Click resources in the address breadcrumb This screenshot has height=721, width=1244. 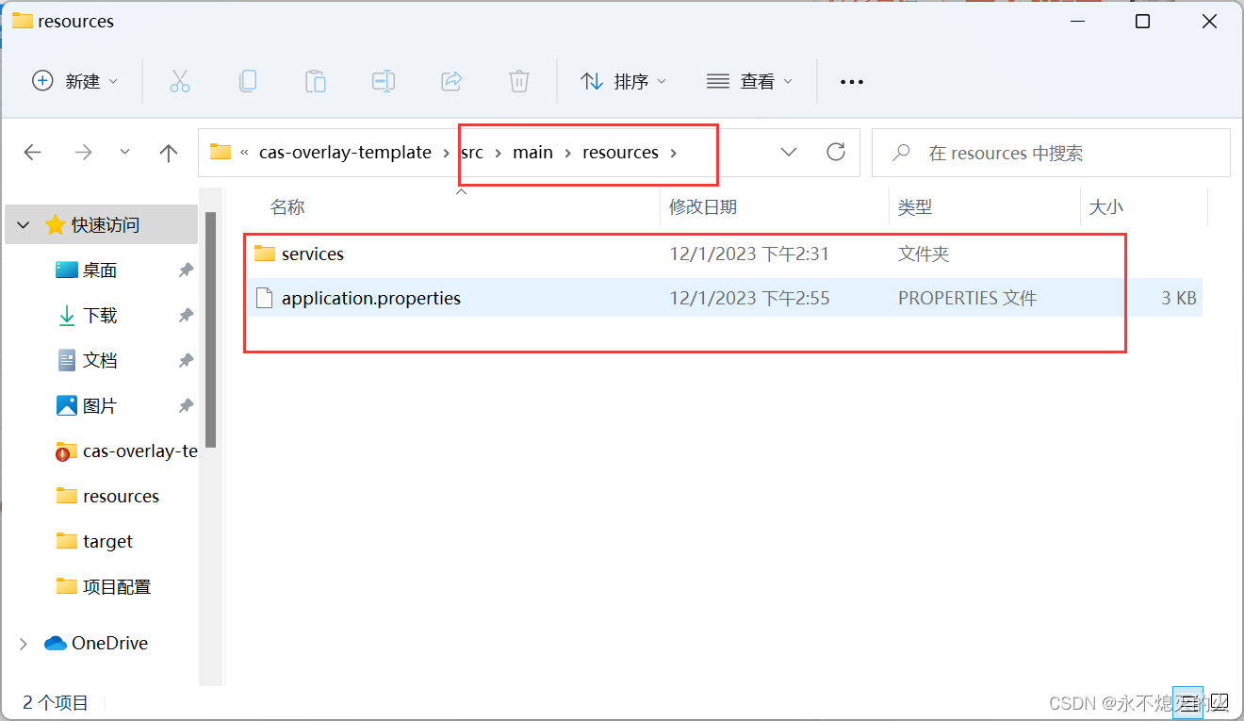tap(620, 152)
